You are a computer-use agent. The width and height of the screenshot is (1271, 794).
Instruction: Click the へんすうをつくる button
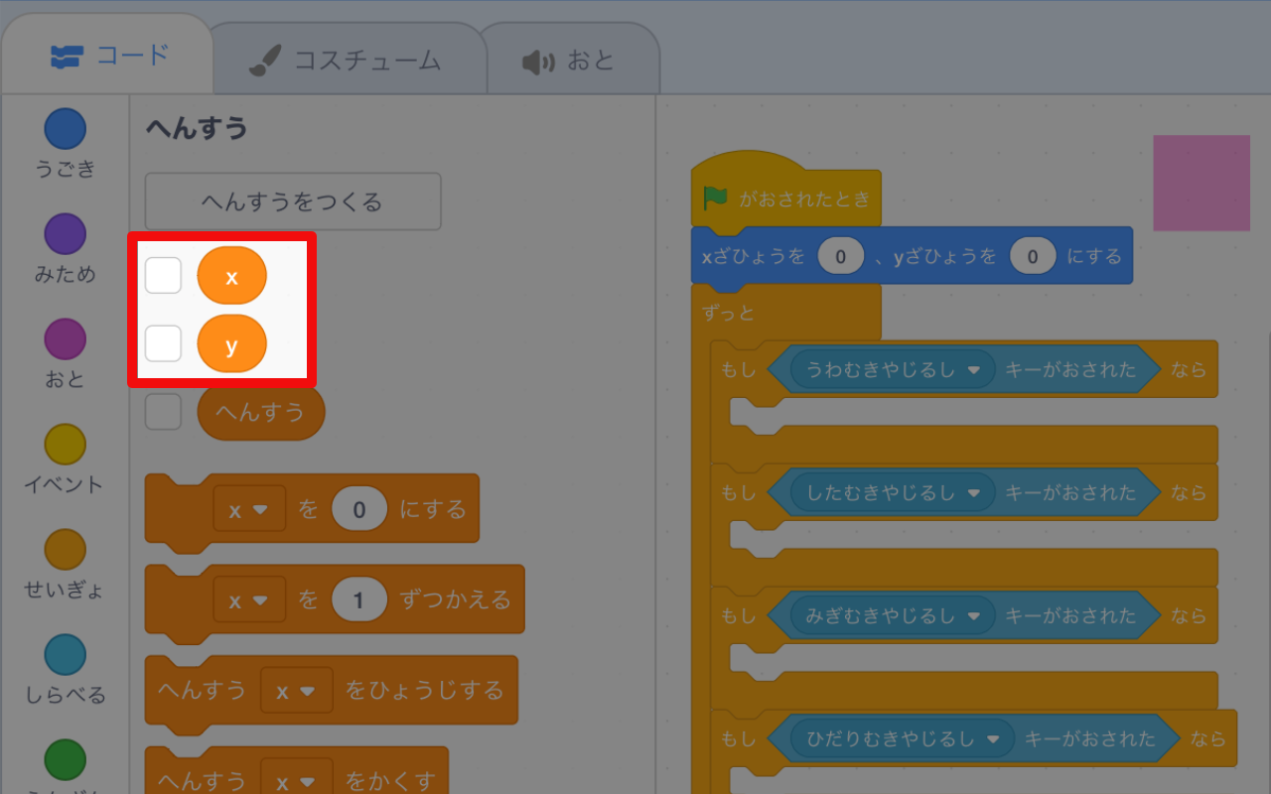tap(293, 201)
